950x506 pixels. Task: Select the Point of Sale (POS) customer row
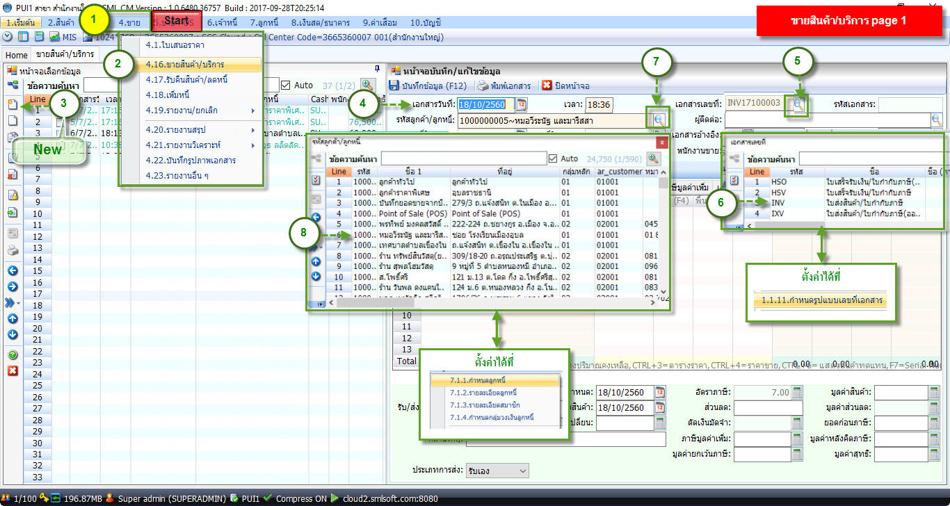(494, 213)
